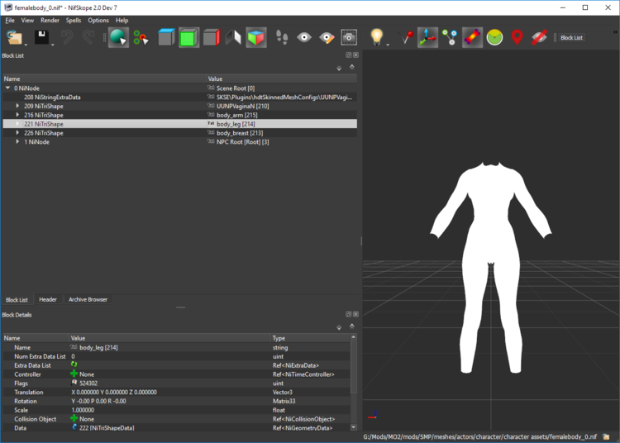
Task: Toggle the draw axes icon
Action: (427, 37)
